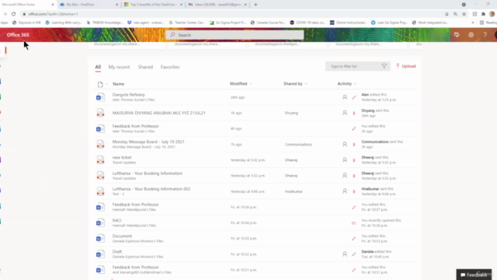This screenshot has height=280, width=497.
Task: Open the Six Sigma Project bookmark
Action: (x=228, y=23)
